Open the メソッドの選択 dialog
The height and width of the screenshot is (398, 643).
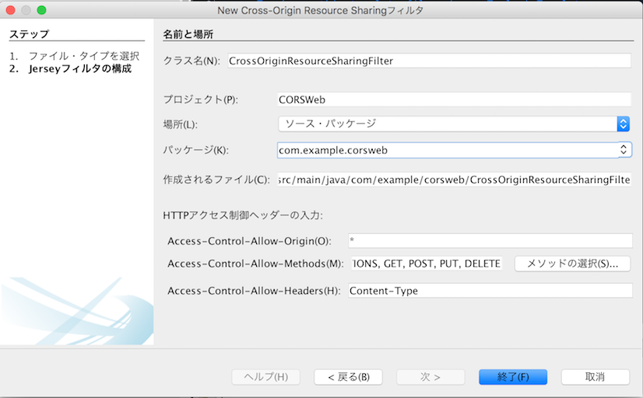[573, 264]
